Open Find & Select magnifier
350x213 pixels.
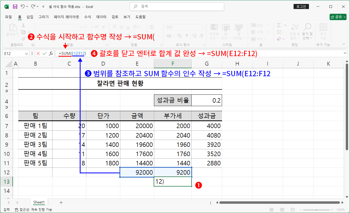click(307, 27)
